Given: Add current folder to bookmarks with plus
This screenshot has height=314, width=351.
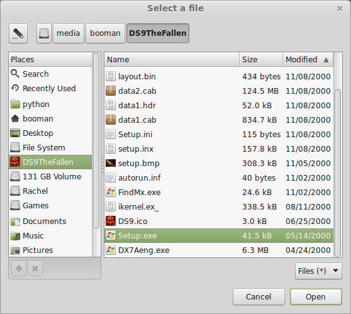Looking at the screenshot, I should 19,269.
